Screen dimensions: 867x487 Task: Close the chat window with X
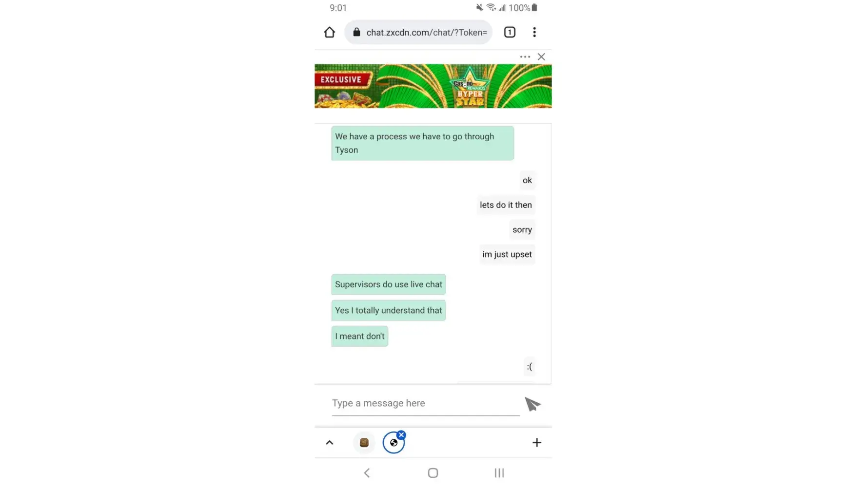pos(541,57)
